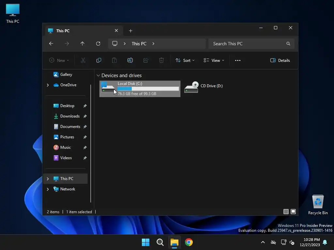Viewport: 334px width, 250px height.
Task: Refresh the This PC view
Action: click(x=98, y=44)
